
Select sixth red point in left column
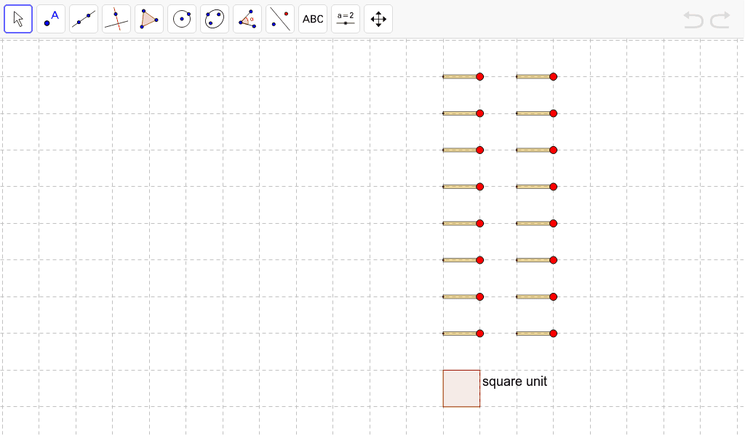480,260
